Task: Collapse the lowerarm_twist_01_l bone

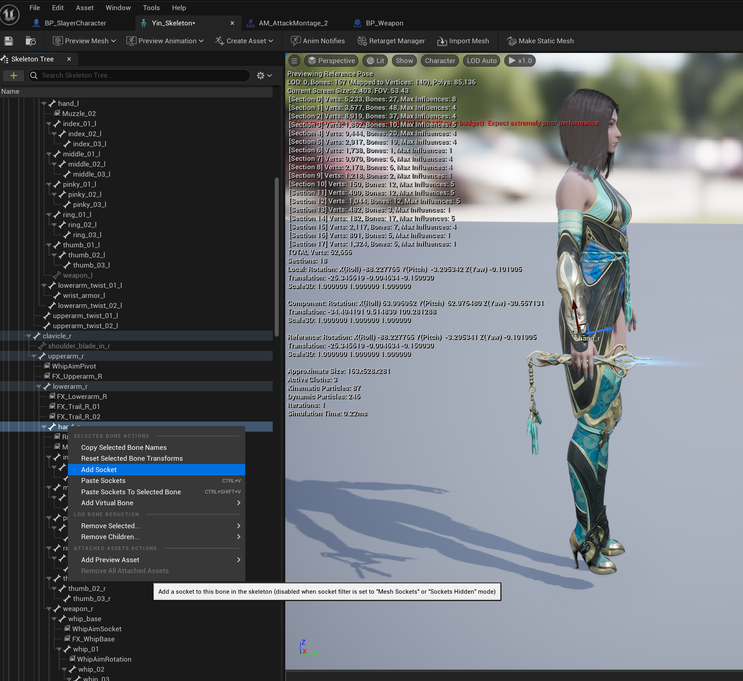Action: point(44,285)
